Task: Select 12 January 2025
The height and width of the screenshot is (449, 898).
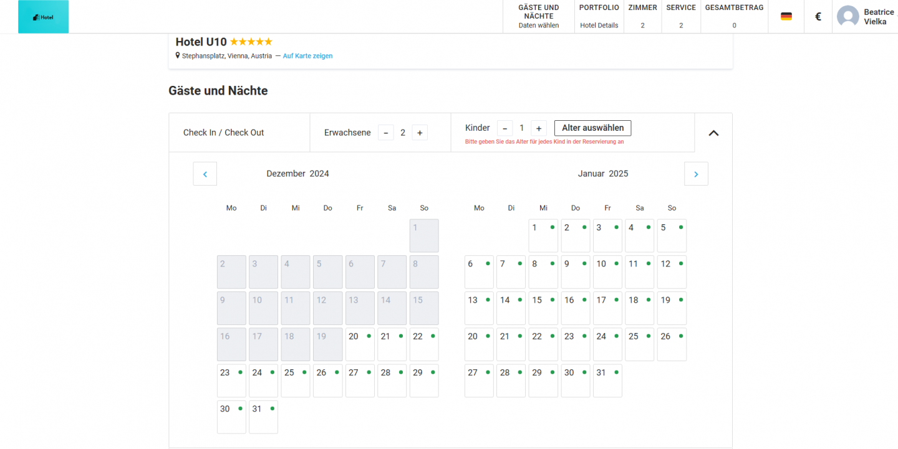Action: pyautogui.click(x=672, y=272)
